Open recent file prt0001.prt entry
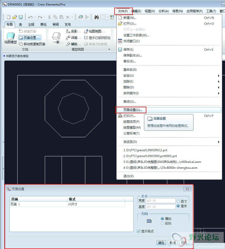 [x=150, y=156]
